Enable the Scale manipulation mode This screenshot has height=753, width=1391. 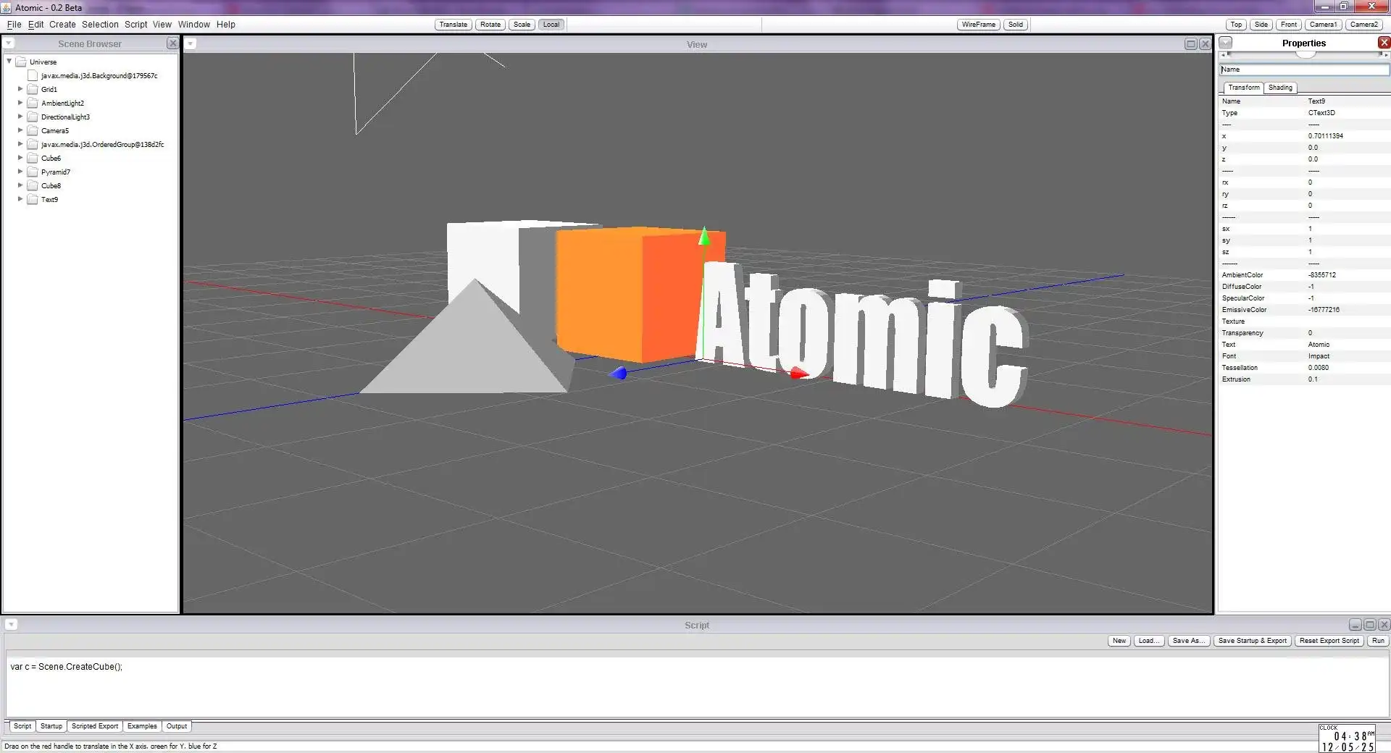tap(522, 25)
